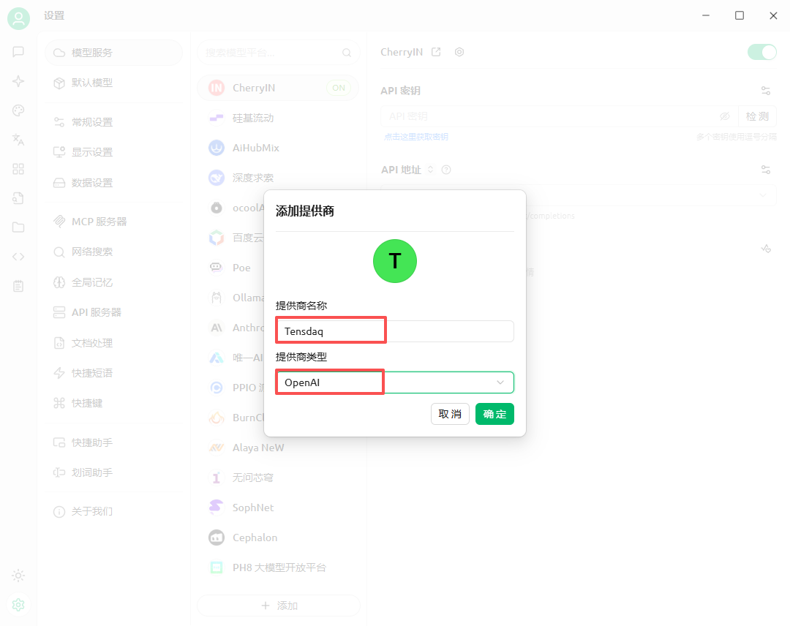Open CherryIN provider settings gear icon
The width and height of the screenshot is (790, 626).
pos(459,52)
